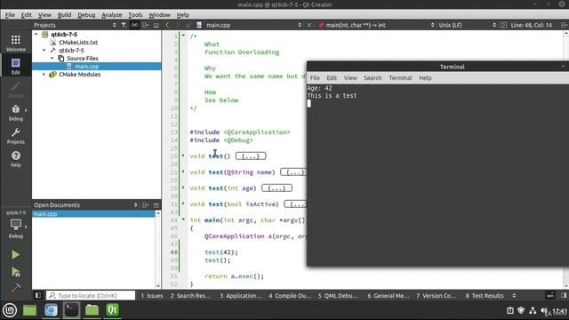Show the 8 Test Results pane
Viewport: 569px width, 320px height.
point(485,295)
